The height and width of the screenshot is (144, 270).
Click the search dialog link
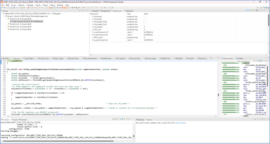click(x=180, y=123)
